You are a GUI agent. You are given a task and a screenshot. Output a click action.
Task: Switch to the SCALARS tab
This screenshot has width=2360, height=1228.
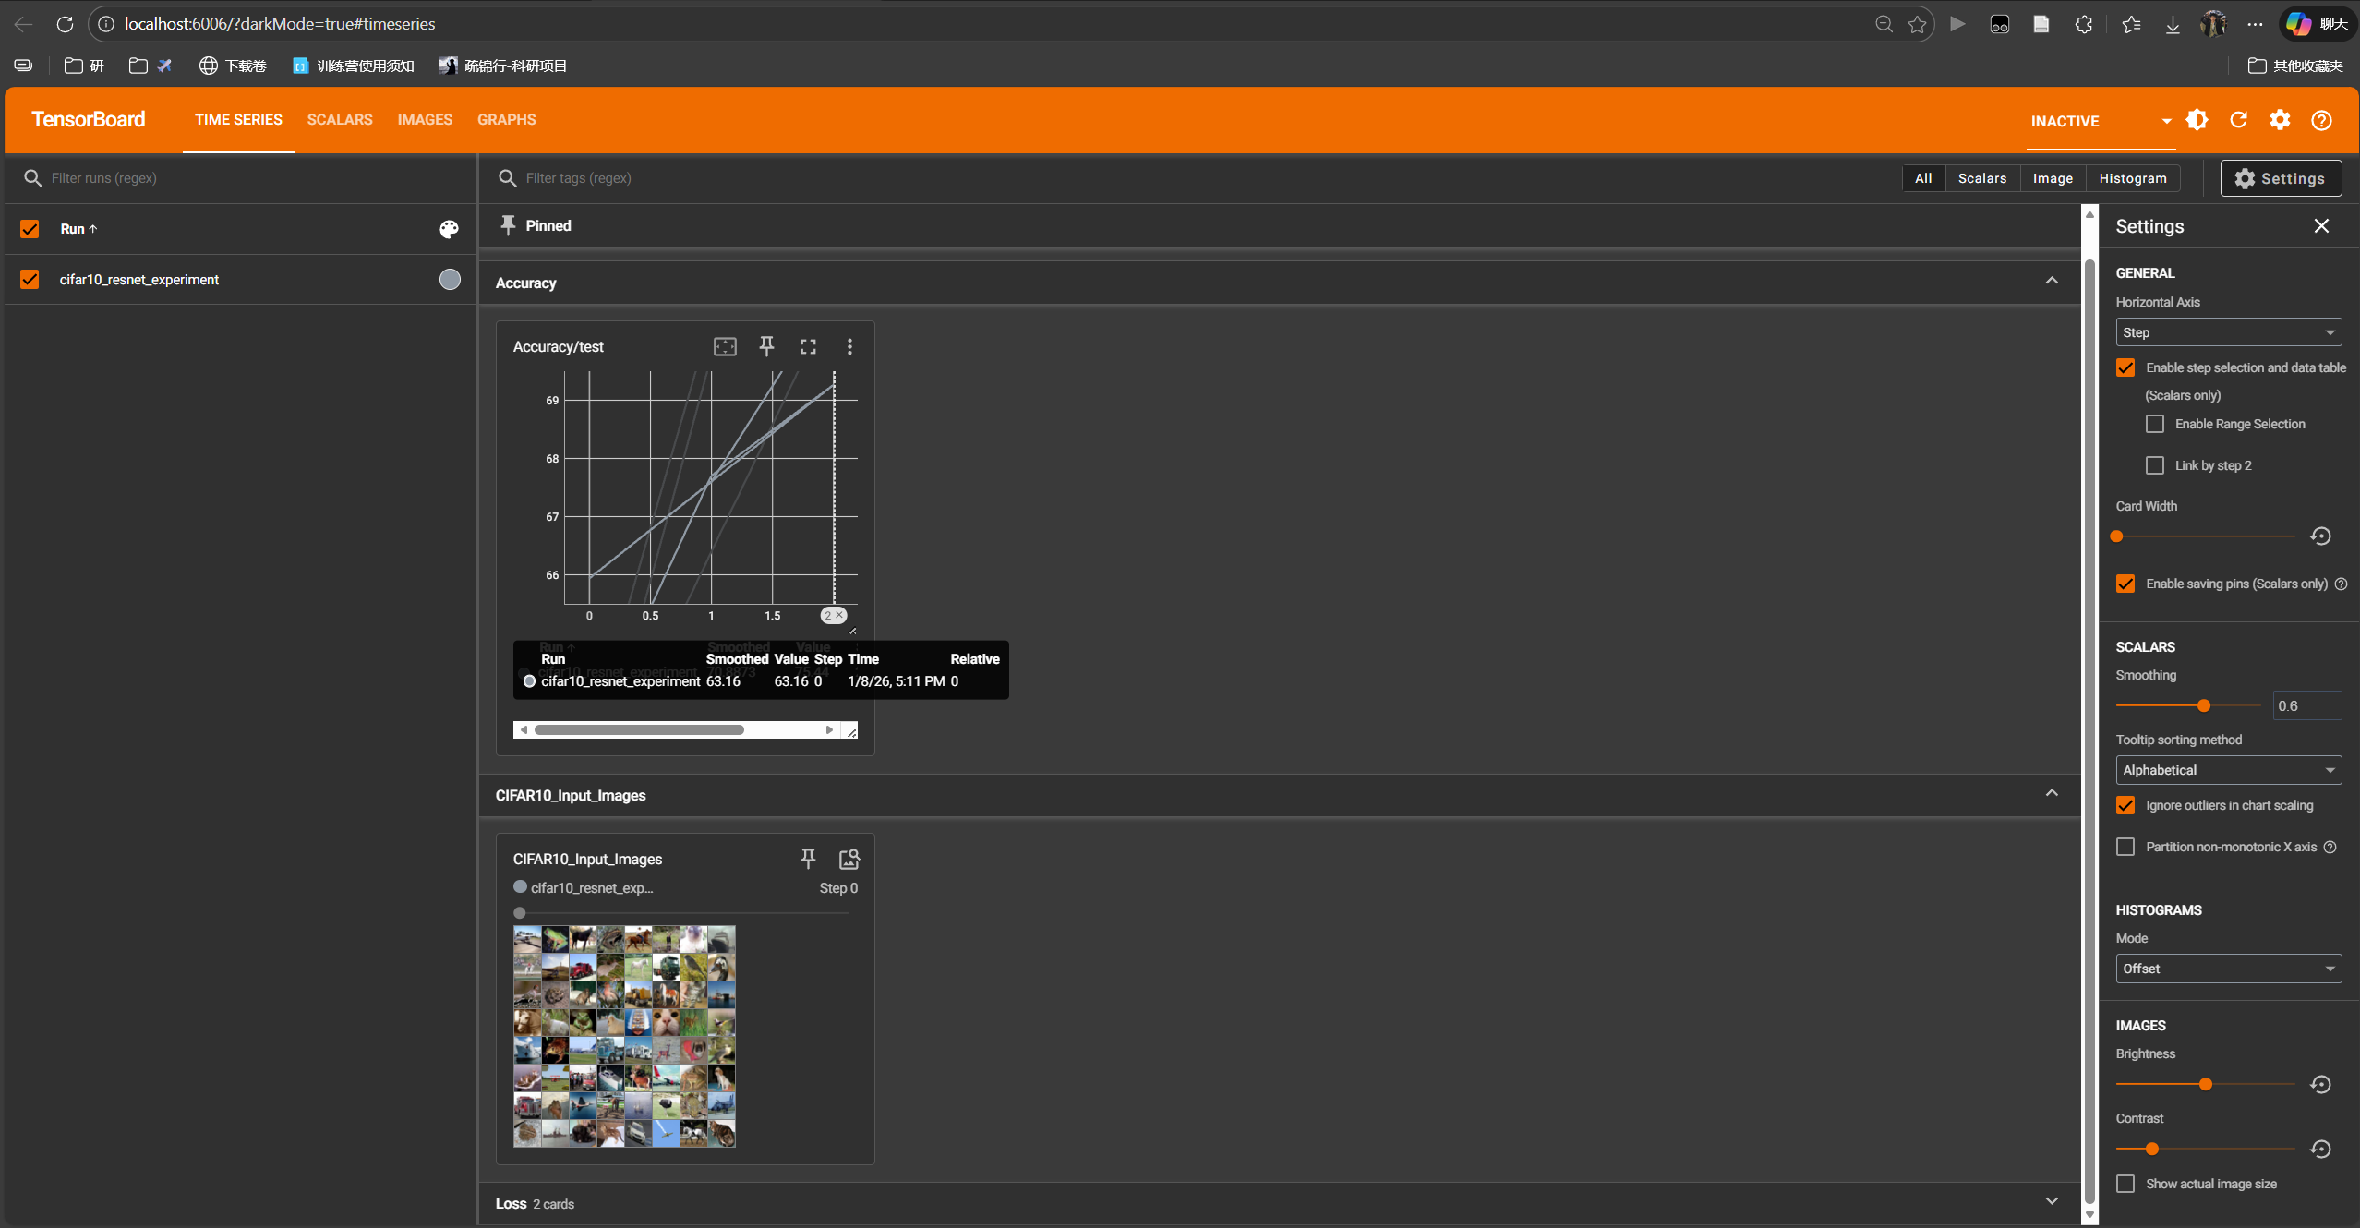340,120
